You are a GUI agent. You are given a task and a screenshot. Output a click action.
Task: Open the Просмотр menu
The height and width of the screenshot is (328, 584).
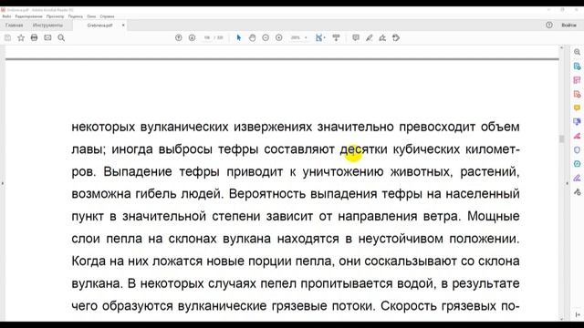coord(55,16)
